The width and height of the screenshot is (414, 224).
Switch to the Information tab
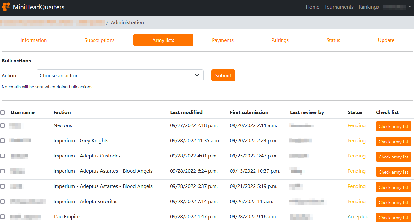pos(34,40)
